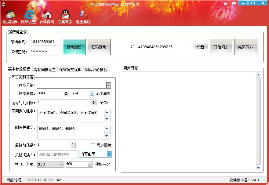Click into the Gid input field

(164, 47)
